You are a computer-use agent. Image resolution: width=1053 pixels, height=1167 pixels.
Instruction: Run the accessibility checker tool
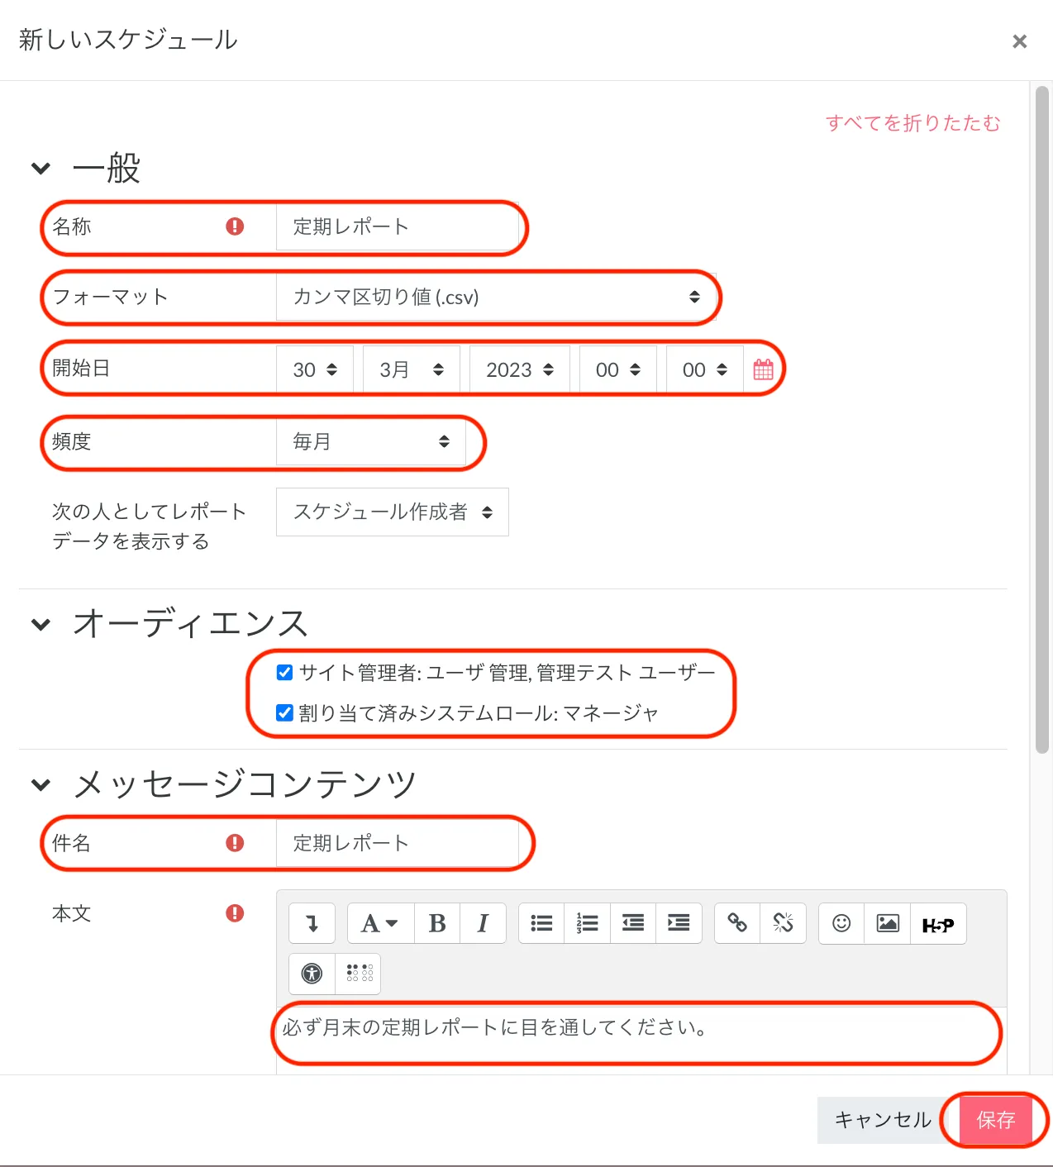(x=312, y=974)
